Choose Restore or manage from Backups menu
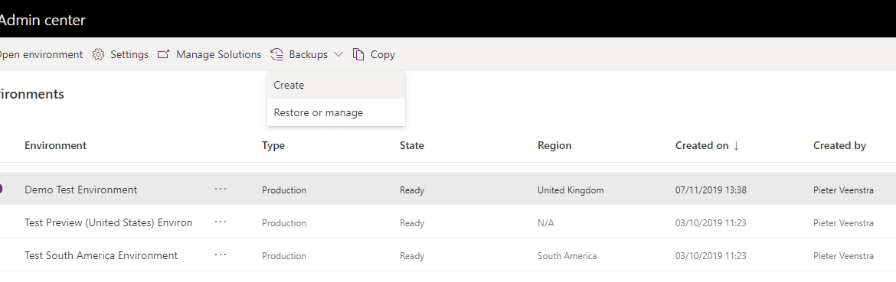Image resolution: width=896 pixels, height=282 pixels. click(x=336, y=113)
